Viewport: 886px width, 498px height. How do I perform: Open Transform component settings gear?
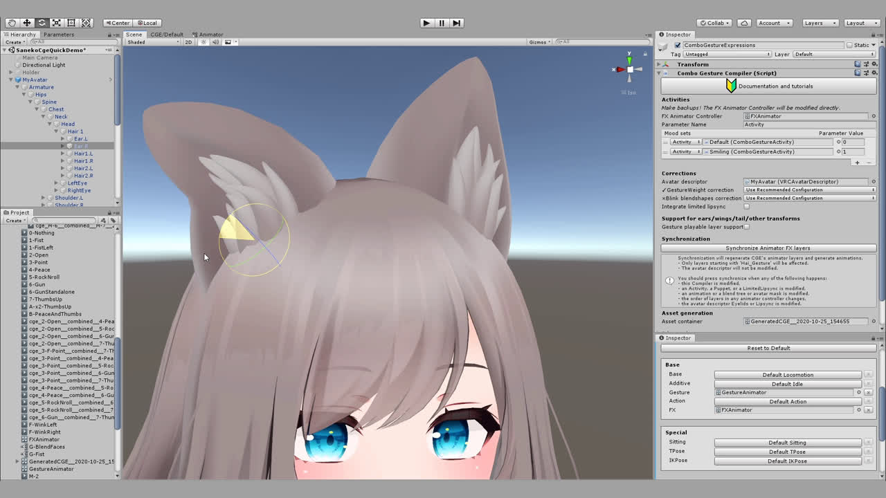tap(874, 64)
